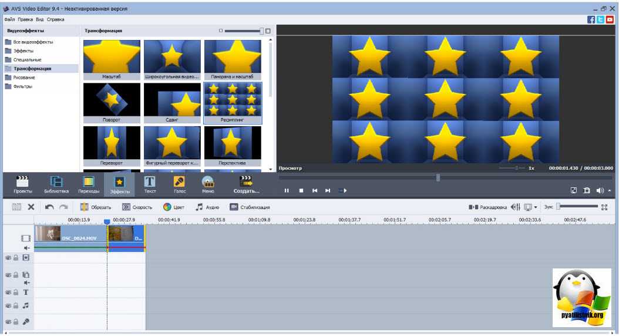Open the Проекты (Projects) section
The height and width of the screenshot is (336, 619).
coord(22,184)
